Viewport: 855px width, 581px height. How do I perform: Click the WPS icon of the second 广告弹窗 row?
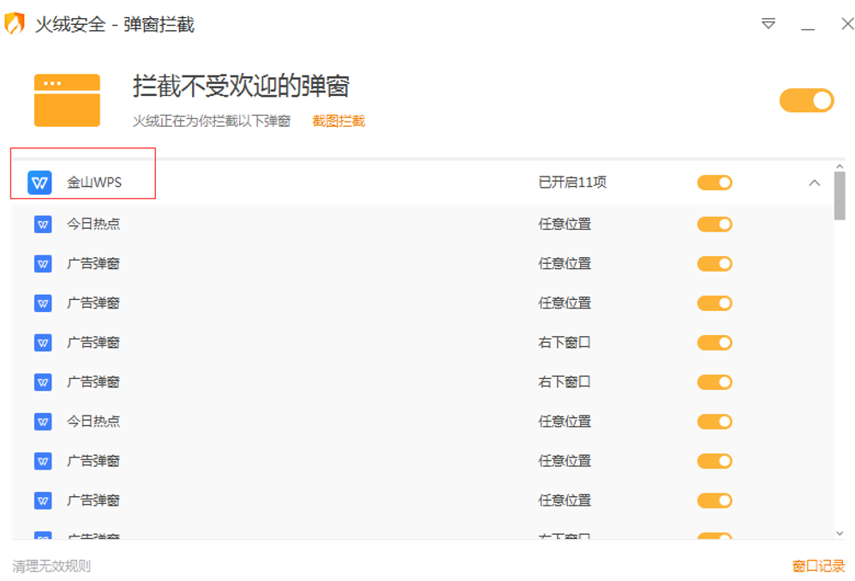(x=43, y=303)
